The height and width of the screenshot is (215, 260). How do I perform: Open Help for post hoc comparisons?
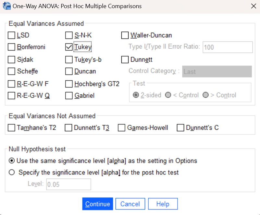pyautogui.click(x=163, y=204)
